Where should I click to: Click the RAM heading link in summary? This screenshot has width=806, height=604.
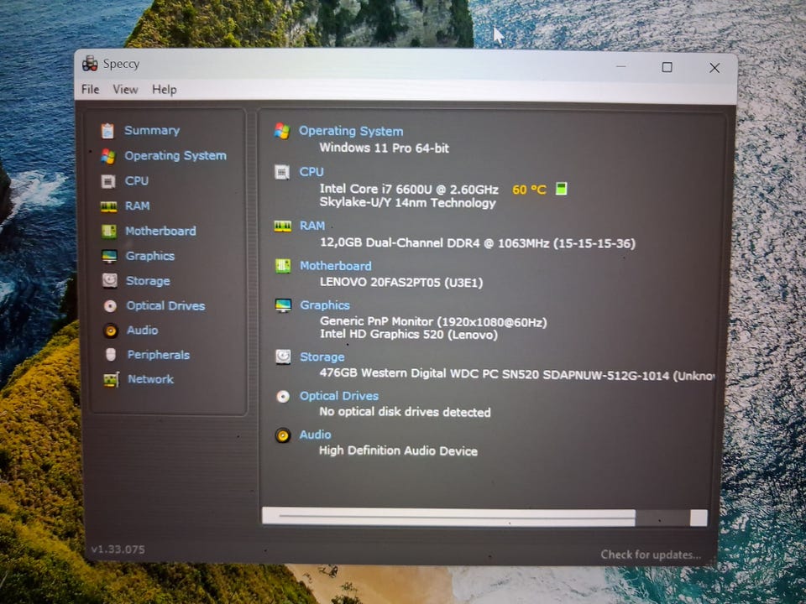[312, 226]
